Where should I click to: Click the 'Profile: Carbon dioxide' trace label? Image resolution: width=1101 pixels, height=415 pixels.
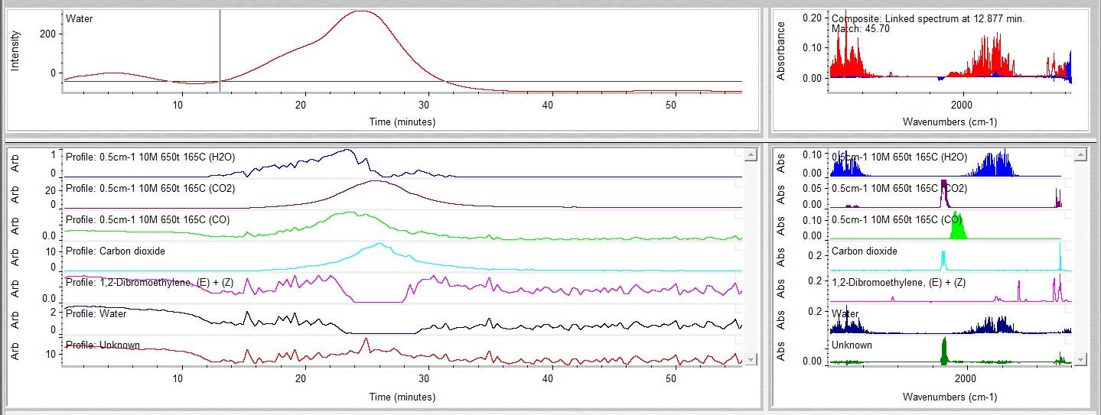pyautogui.click(x=116, y=251)
